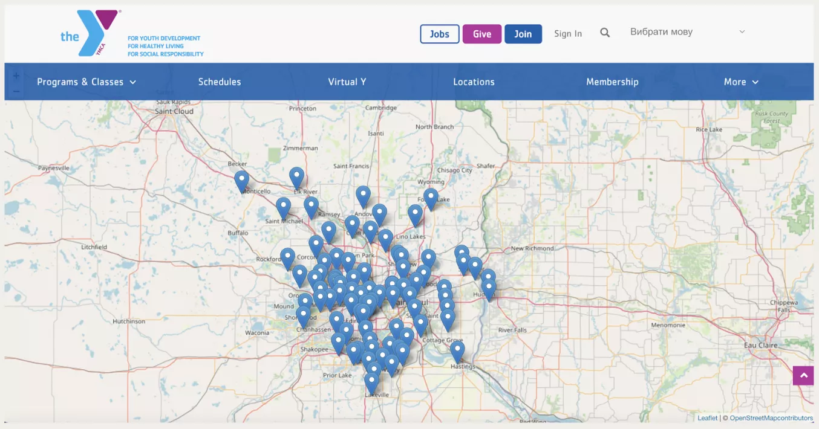Open the language selector dropdown
This screenshot has width=819, height=429.
coord(687,32)
